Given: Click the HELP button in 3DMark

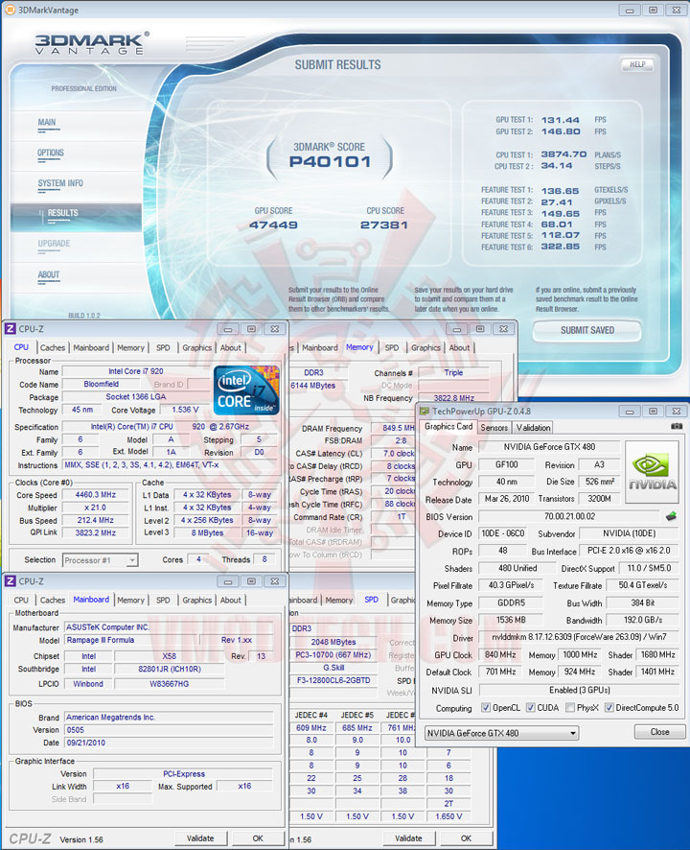Looking at the screenshot, I should (x=637, y=64).
